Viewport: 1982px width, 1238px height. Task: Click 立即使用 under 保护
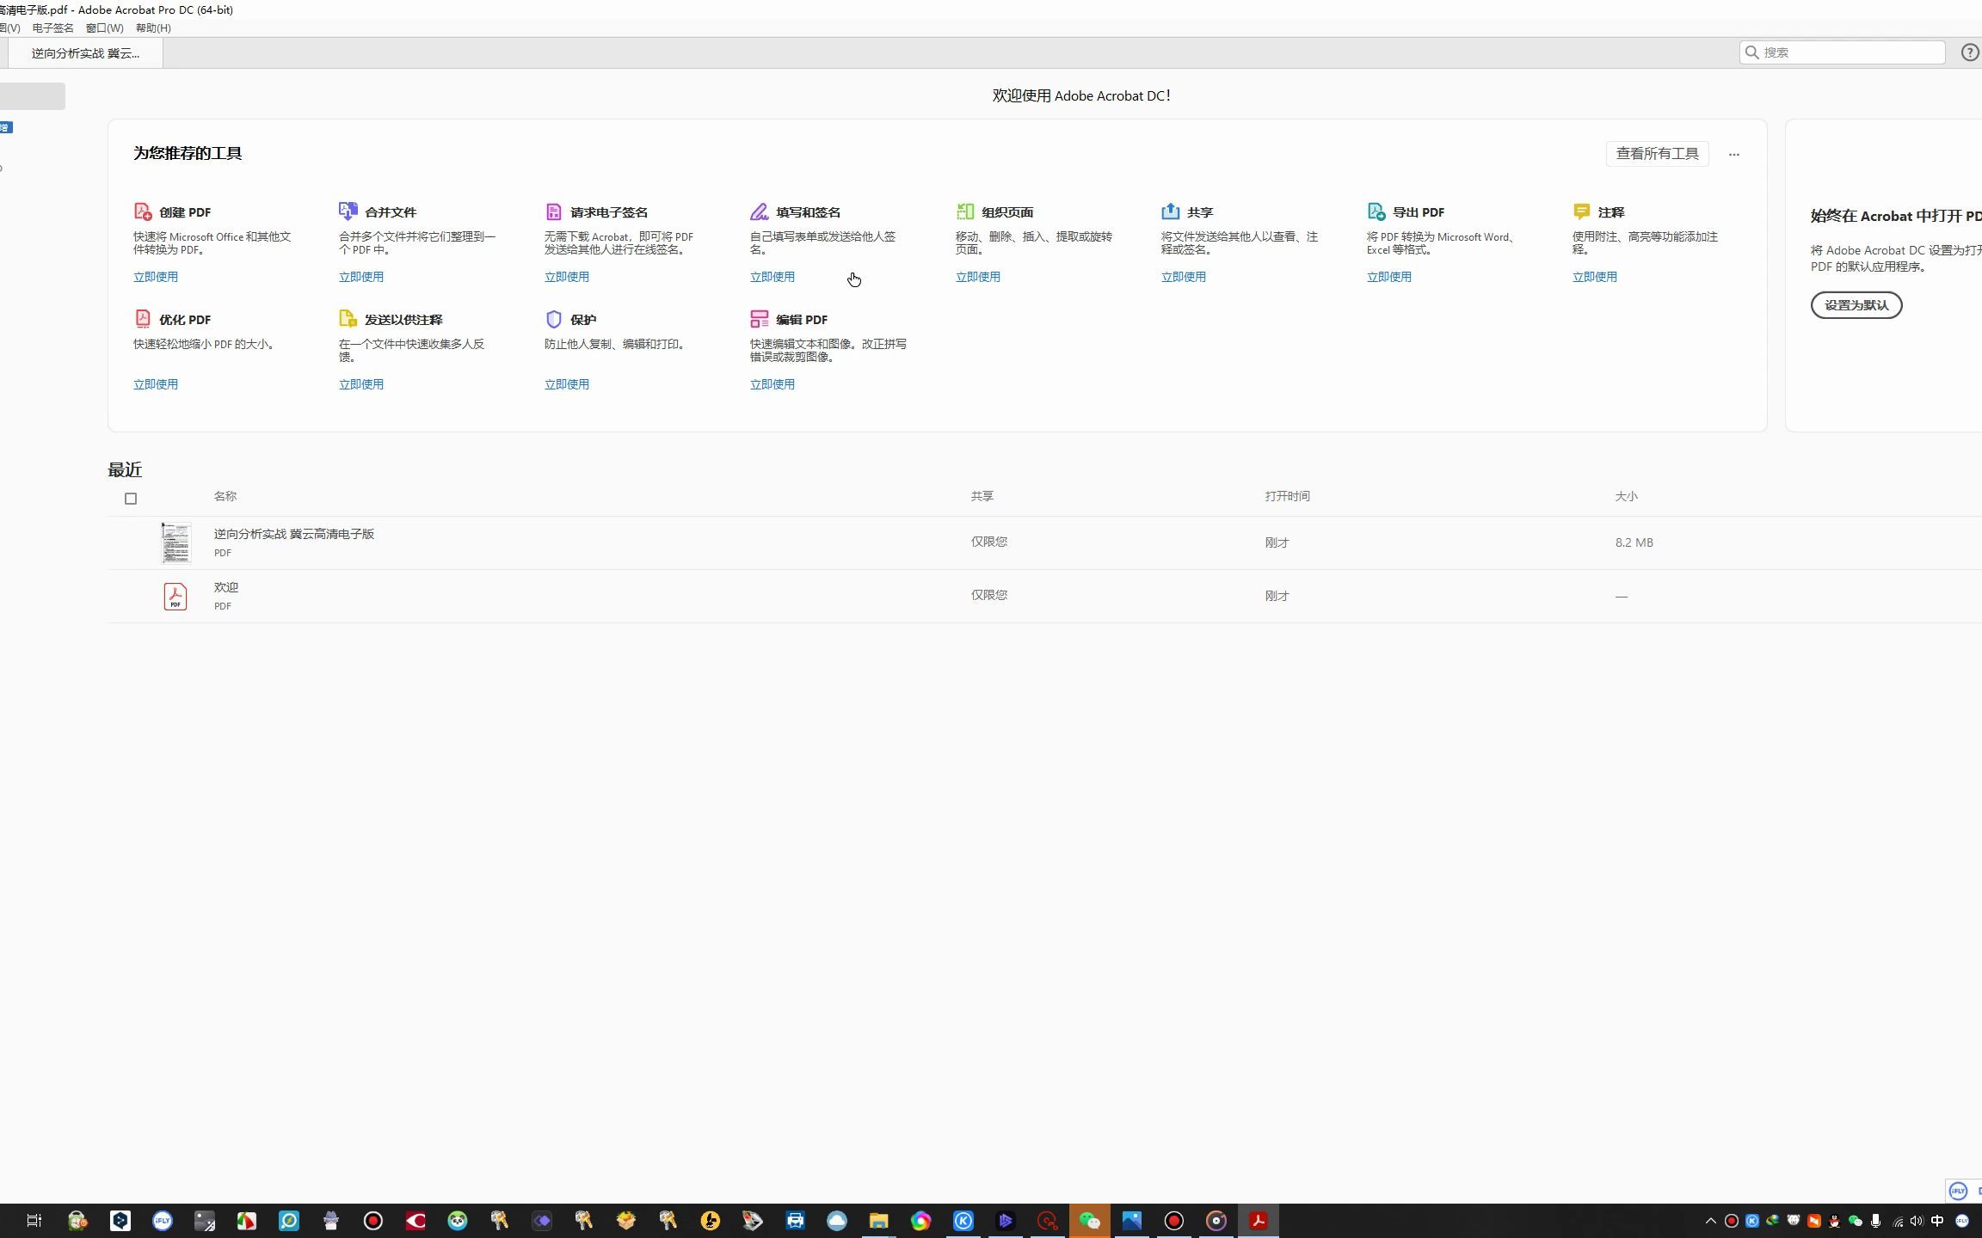point(567,384)
